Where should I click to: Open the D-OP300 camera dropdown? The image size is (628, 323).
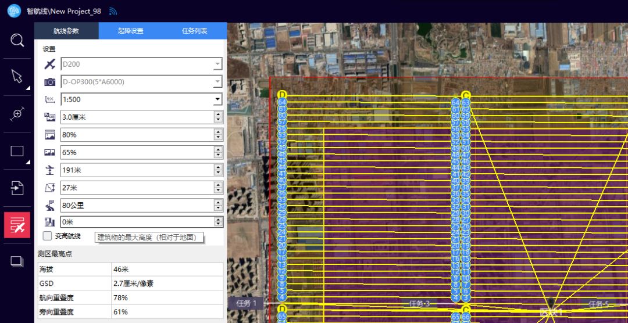tap(217, 82)
